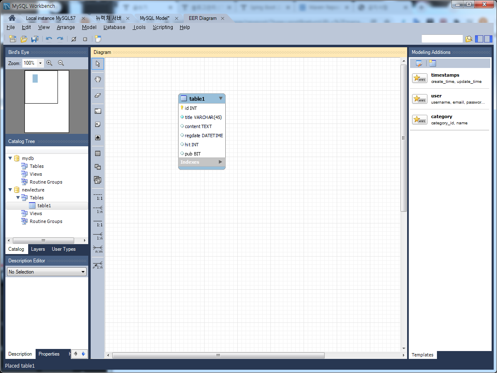Click the open model folder icon

tap(24, 39)
